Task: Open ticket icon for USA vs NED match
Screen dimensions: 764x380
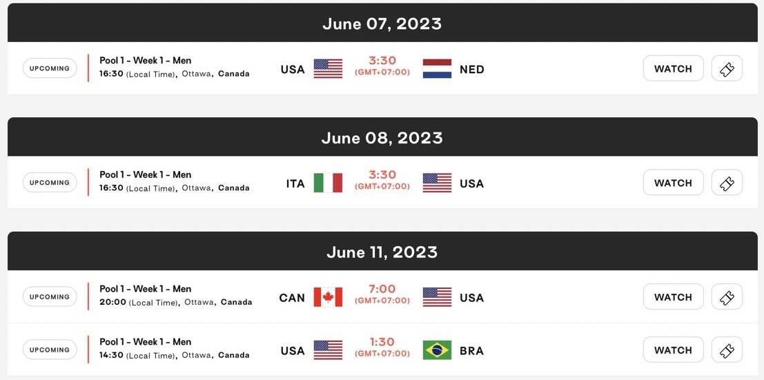Action: point(727,68)
